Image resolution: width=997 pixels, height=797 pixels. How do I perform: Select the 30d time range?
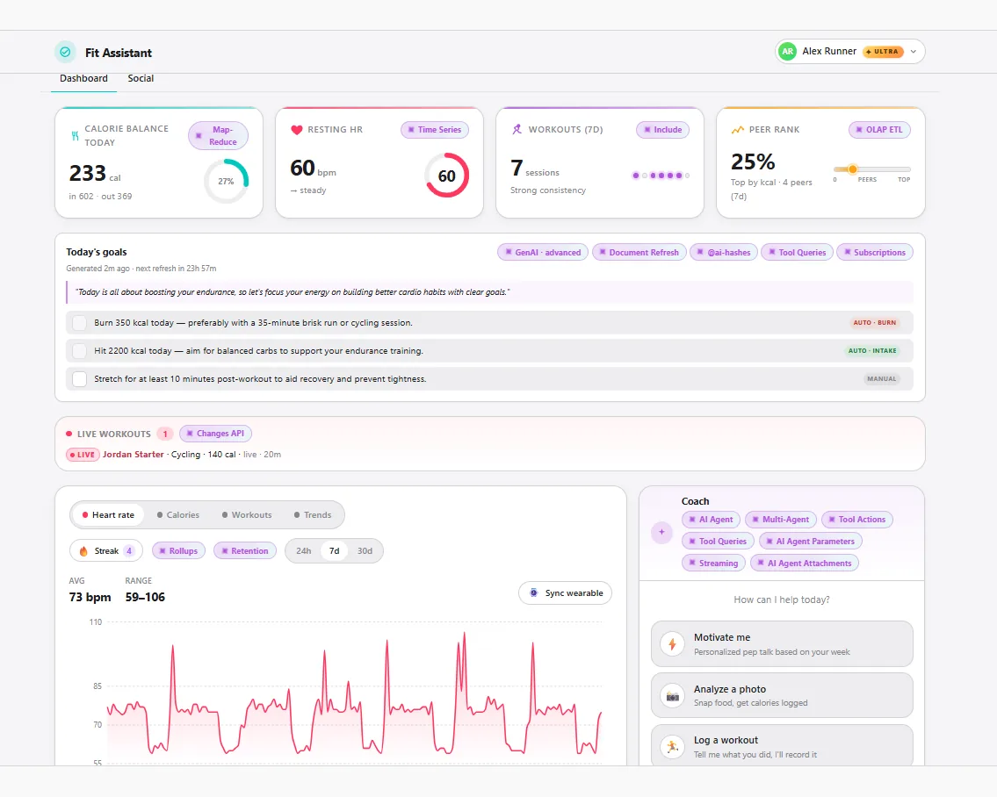365,551
